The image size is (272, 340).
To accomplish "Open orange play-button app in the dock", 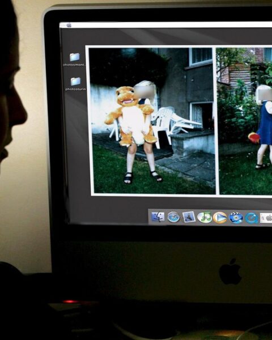I will (x=220, y=218).
